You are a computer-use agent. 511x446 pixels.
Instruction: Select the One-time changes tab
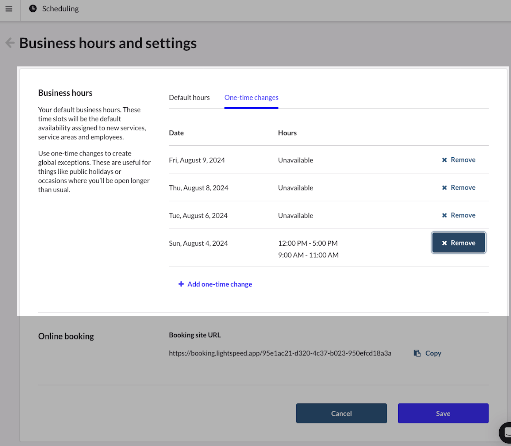(251, 97)
